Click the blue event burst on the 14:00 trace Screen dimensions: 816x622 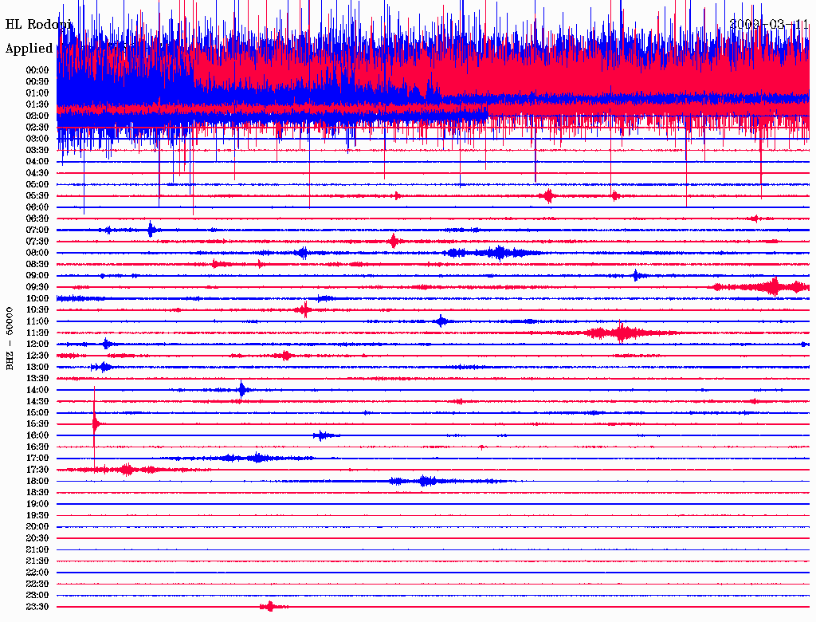241,390
